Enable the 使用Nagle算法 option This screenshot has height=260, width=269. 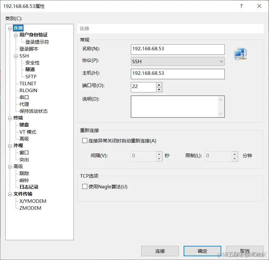(x=84, y=186)
